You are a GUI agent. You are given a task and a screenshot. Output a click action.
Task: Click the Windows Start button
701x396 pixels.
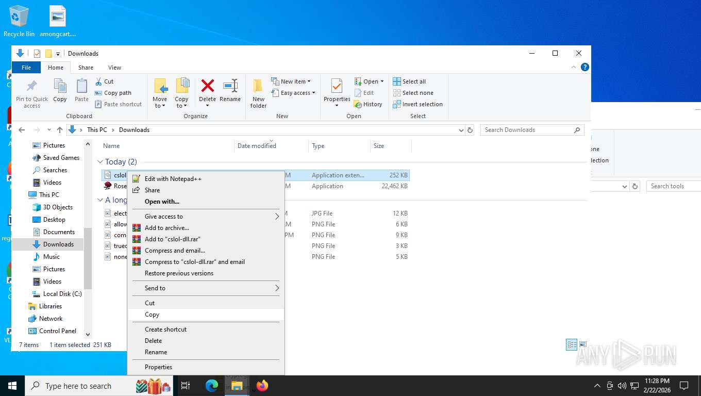click(12, 386)
